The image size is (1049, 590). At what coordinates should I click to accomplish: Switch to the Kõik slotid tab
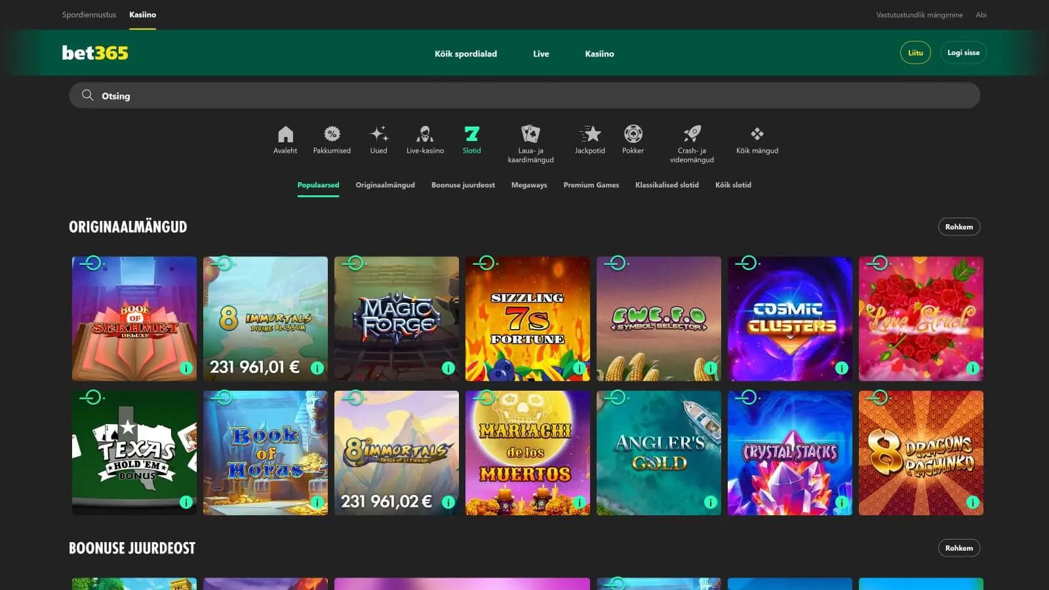(733, 185)
